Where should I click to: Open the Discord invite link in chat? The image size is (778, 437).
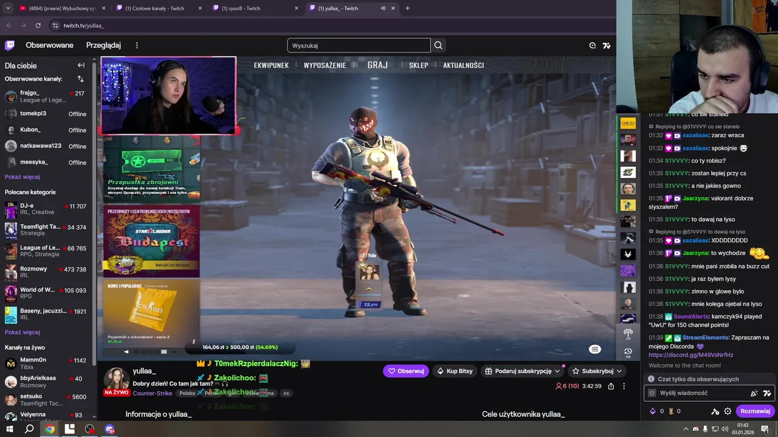(x=690, y=355)
